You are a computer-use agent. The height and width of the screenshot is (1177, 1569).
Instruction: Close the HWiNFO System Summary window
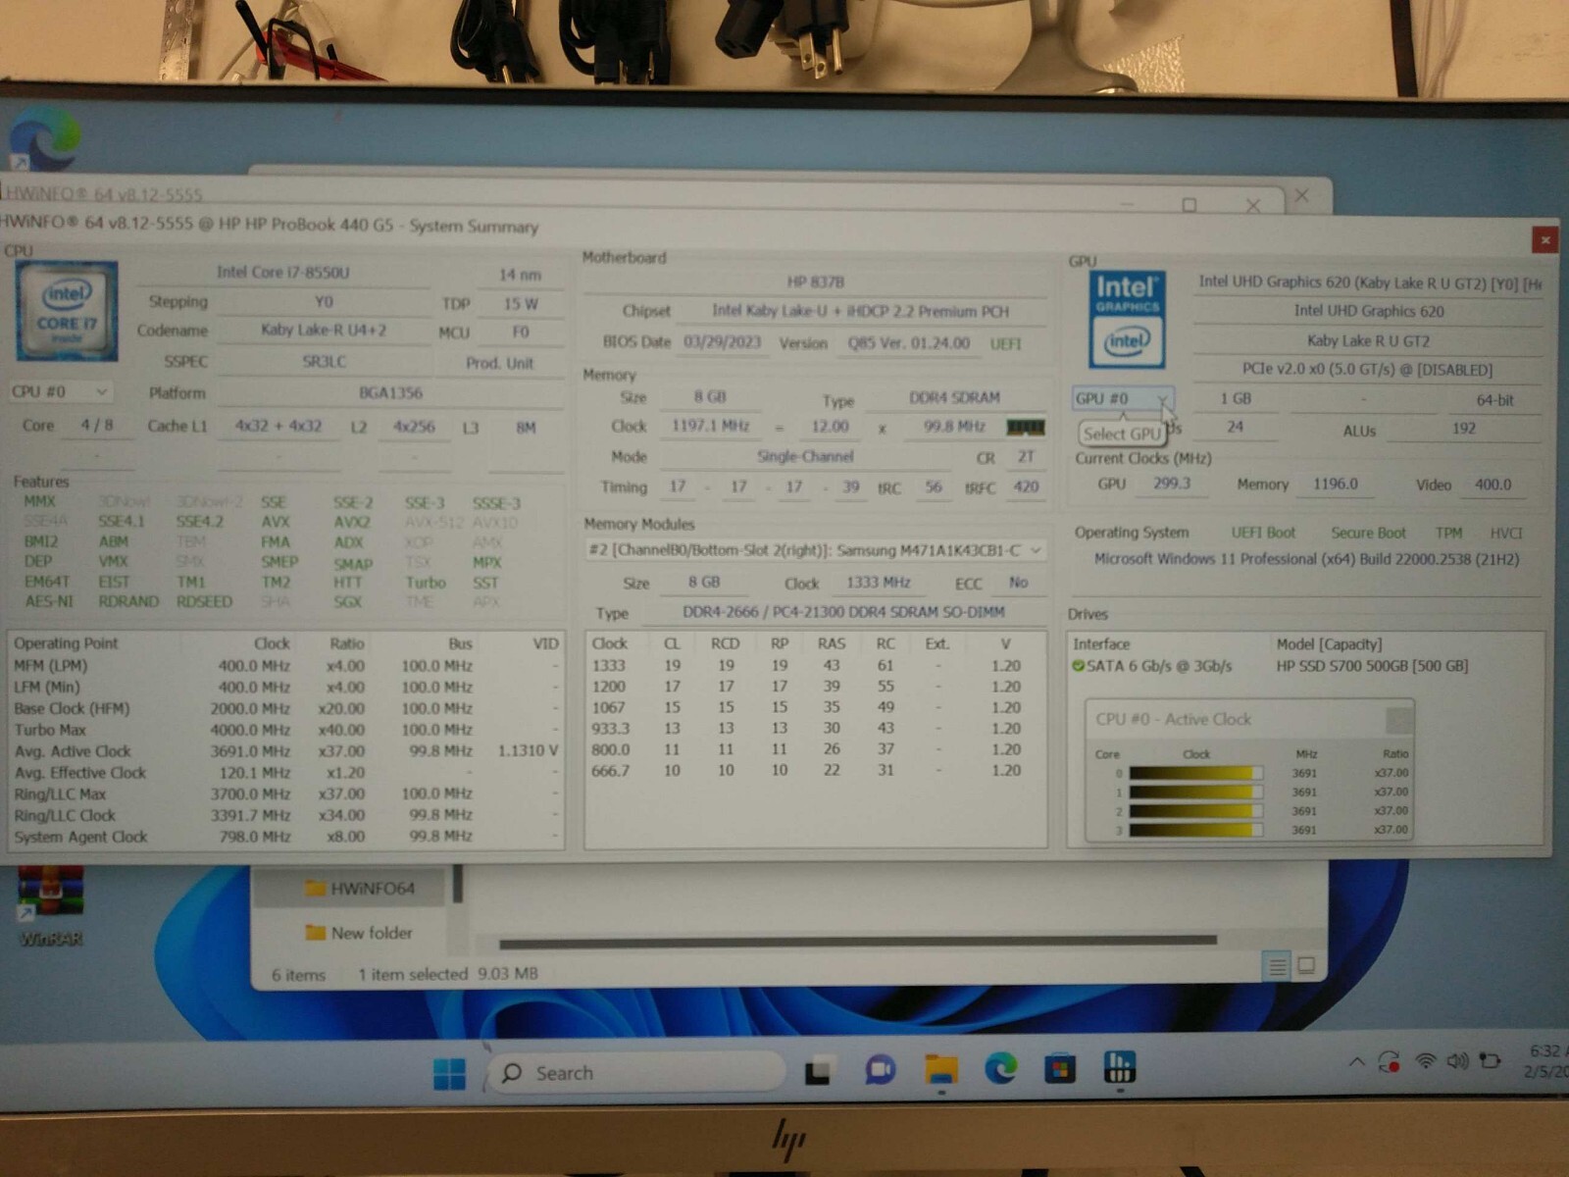[1544, 239]
